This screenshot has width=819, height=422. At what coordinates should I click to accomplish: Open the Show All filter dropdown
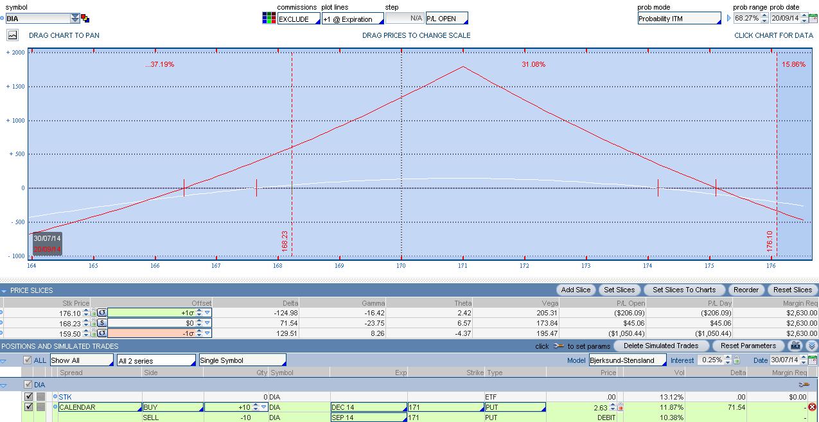(82, 360)
